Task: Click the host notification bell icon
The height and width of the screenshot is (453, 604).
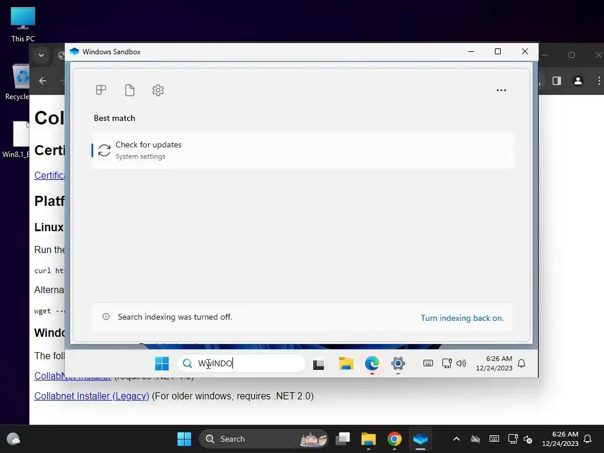Action: point(588,439)
